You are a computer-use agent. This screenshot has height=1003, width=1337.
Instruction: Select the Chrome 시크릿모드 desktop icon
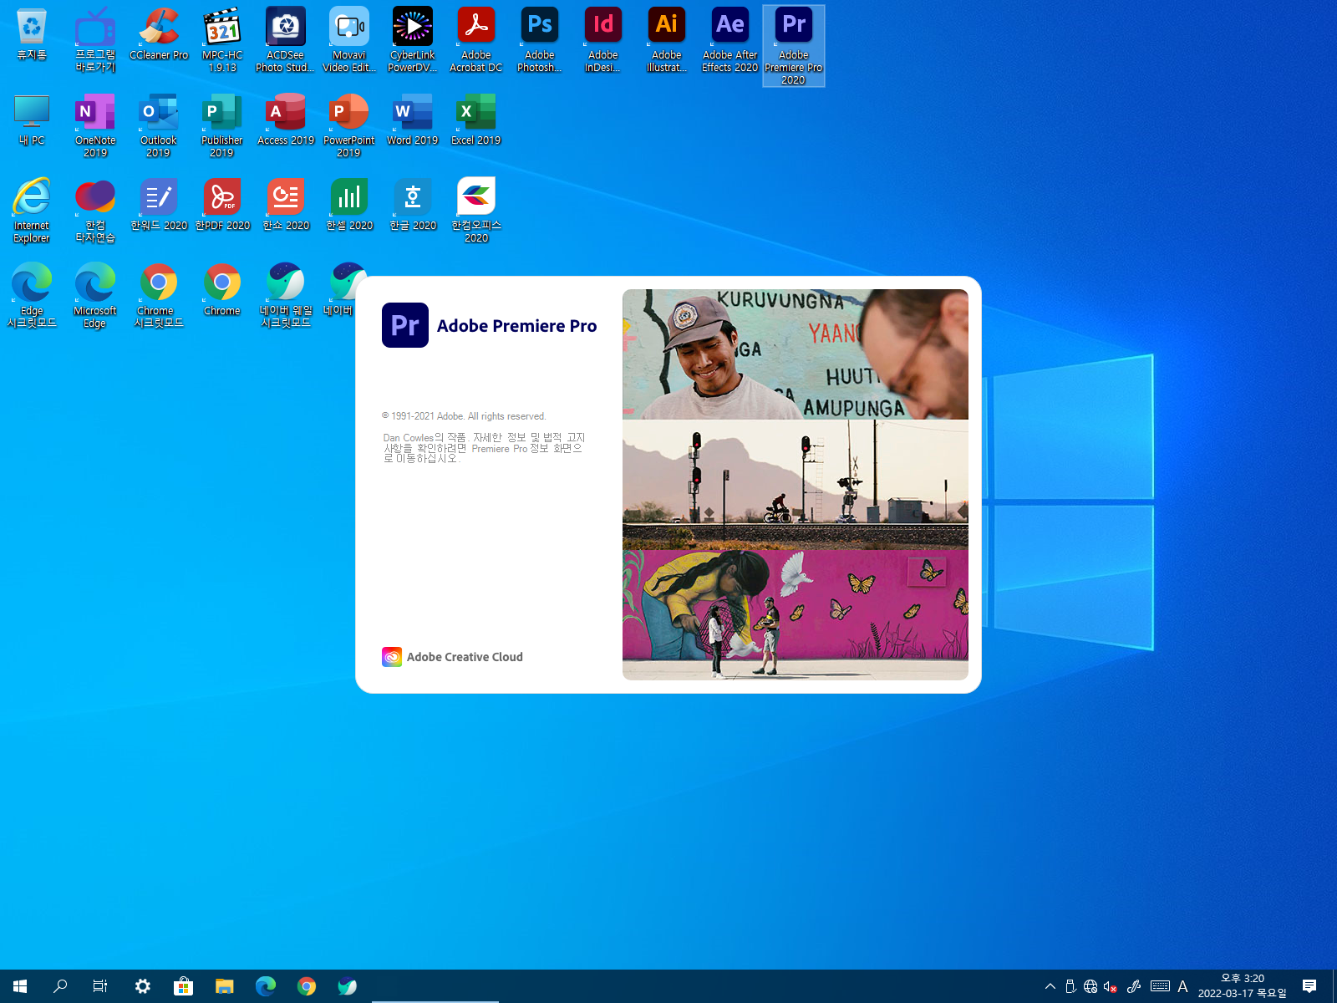(x=159, y=295)
